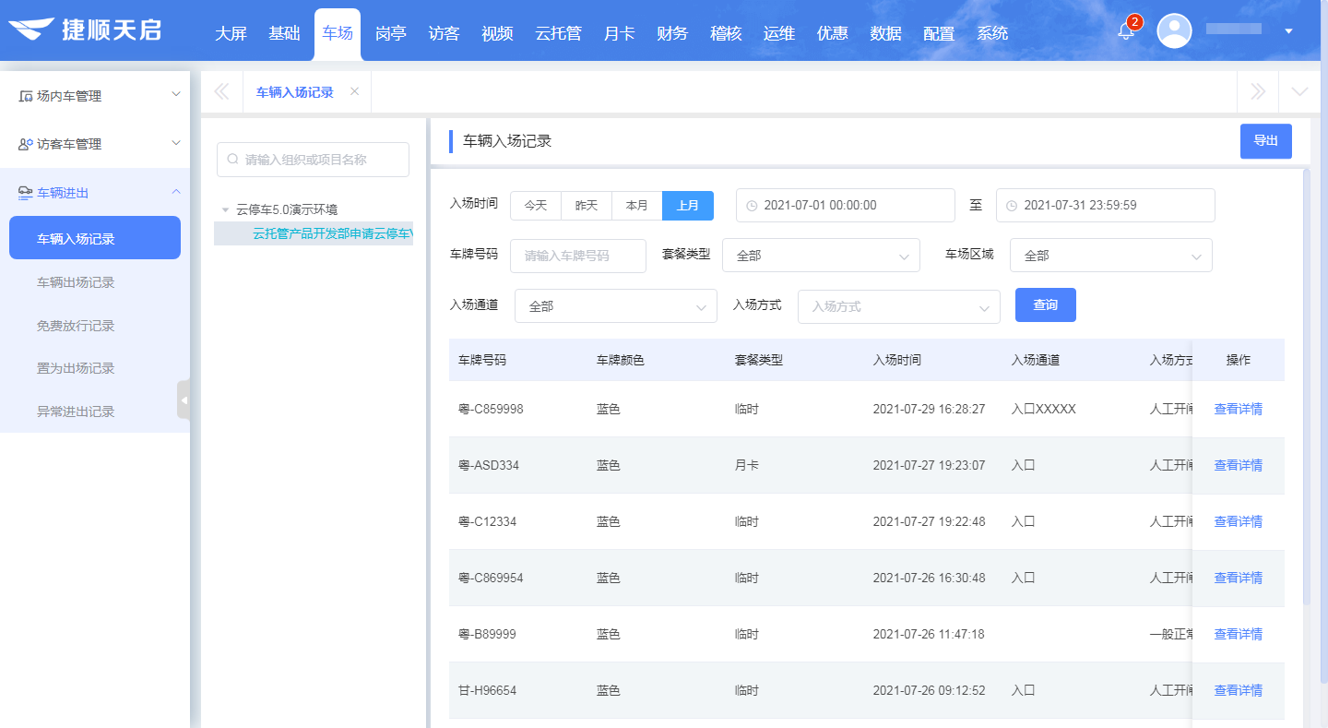Click the organization search input field
Screen dimensions: 1328x728
(313, 160)
